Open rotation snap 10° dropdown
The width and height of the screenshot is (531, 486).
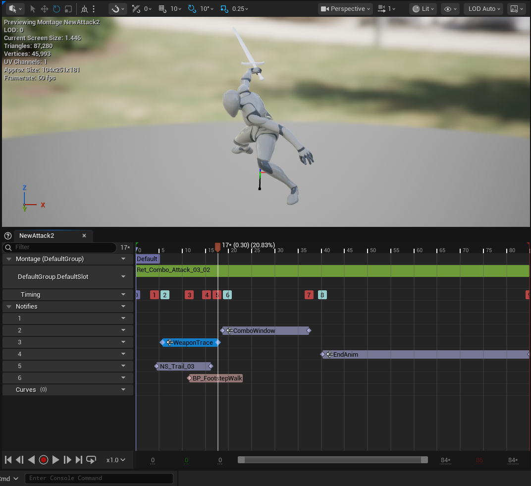pyautogui.click(x=207, y=9)
